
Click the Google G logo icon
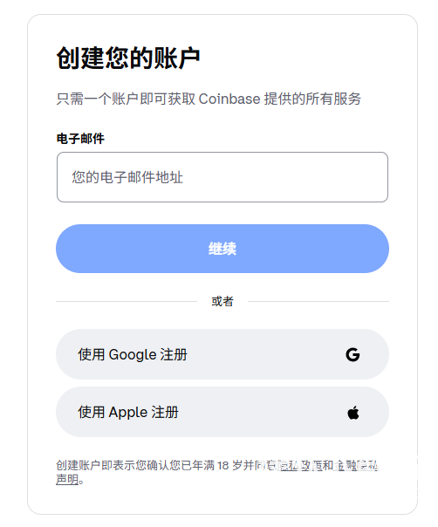pos(352,354)
